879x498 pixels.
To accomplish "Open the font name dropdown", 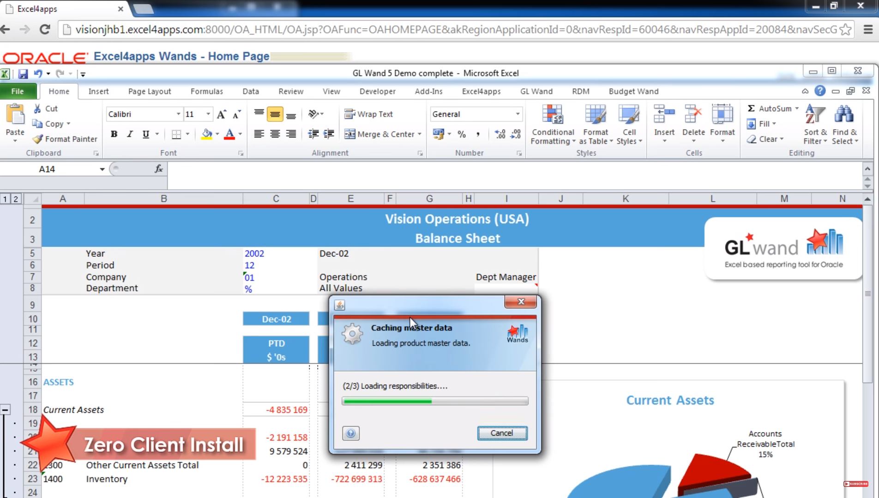I will pyautogui.click(x=178, y=114).
